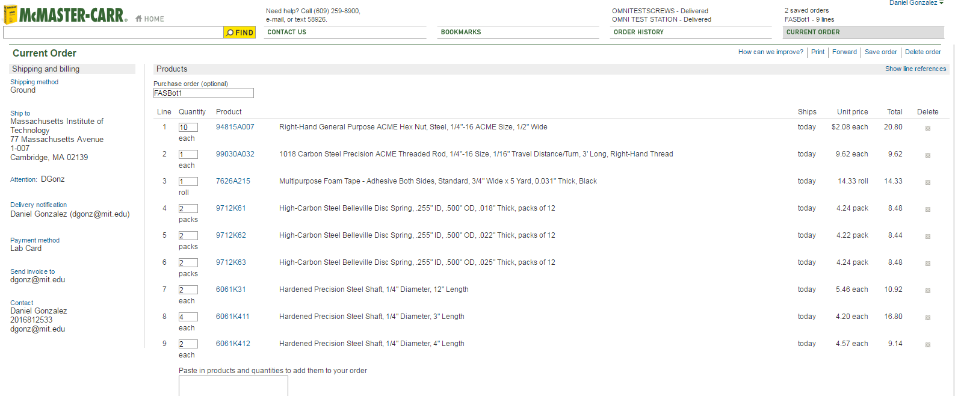Remove the 9712K61 disc spring line
Image resolution: width=955 pixels, height=396 pixels.
click(928, 209)
